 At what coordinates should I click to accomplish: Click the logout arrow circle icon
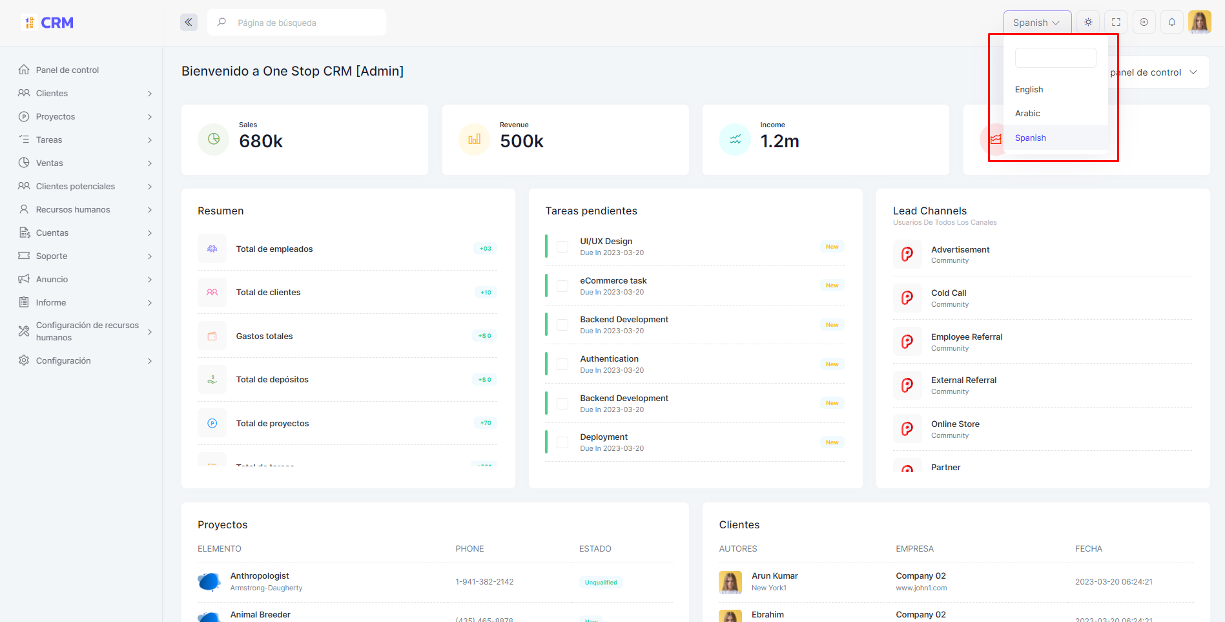(1144, 22)
